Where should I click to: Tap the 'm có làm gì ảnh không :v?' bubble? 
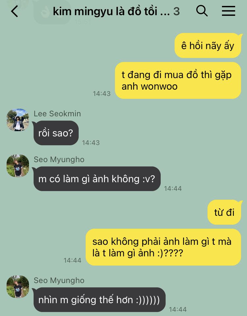tap(97, 179)
